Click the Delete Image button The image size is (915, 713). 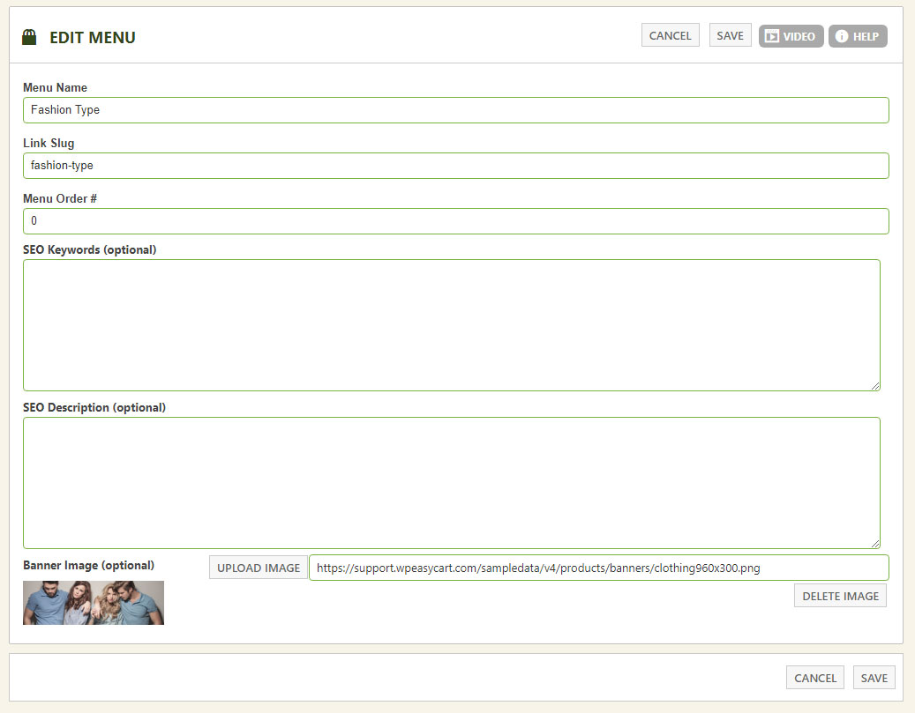(x=840, y=596)
